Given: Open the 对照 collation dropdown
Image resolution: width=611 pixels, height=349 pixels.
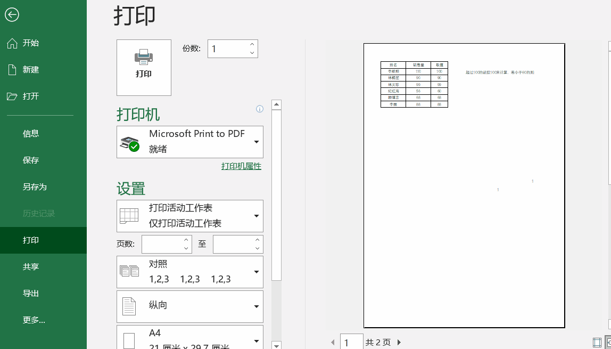Looking at the screenshot, I should pyautogui.click(x=190, y=272).
